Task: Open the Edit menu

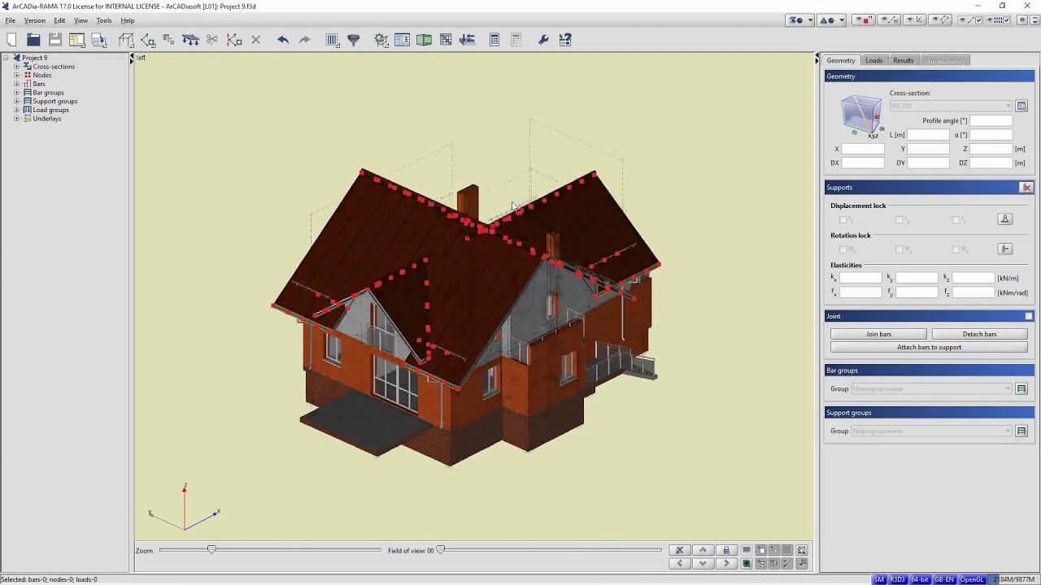Action: 60,20
